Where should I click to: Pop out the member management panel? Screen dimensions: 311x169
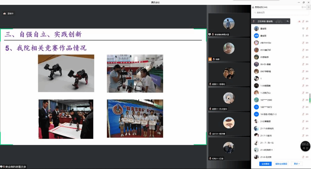click(x=302, y=7)
